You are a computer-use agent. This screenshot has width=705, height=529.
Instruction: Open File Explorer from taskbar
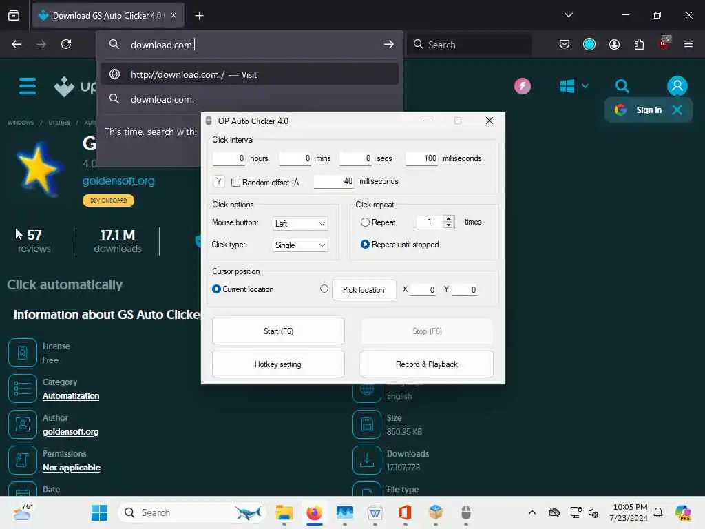point(284,512)
